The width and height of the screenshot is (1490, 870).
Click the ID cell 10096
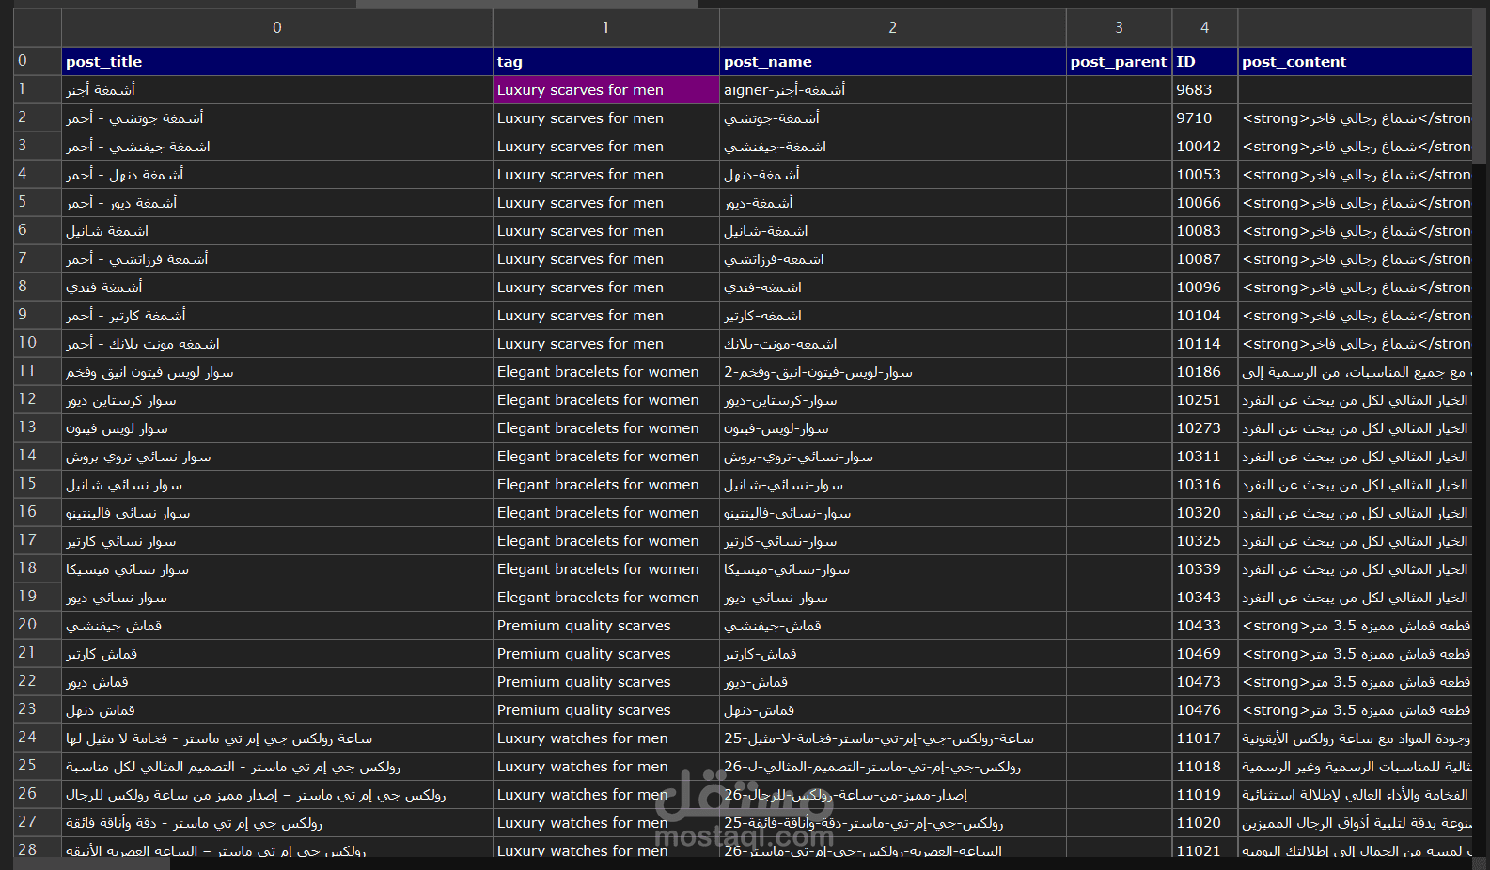click(1205, 287)
